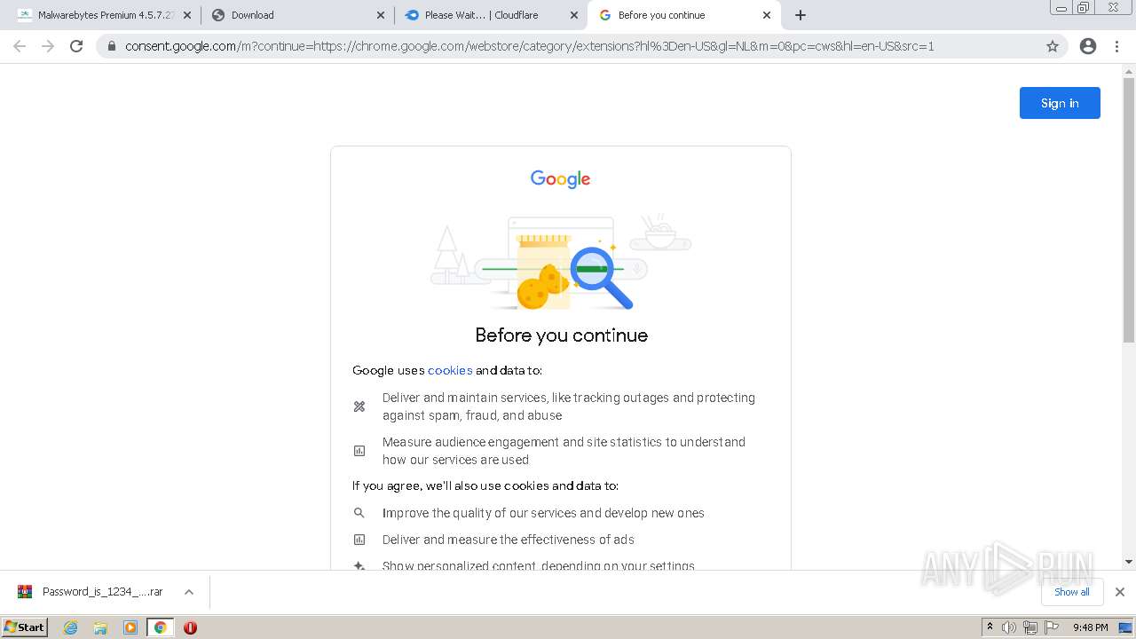Go forward to next page
The height and width of the screenshot is (639, 1136).
(x=48, y=46)
